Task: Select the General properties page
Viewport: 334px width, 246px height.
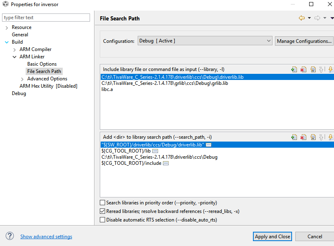Action: (20, 35)
